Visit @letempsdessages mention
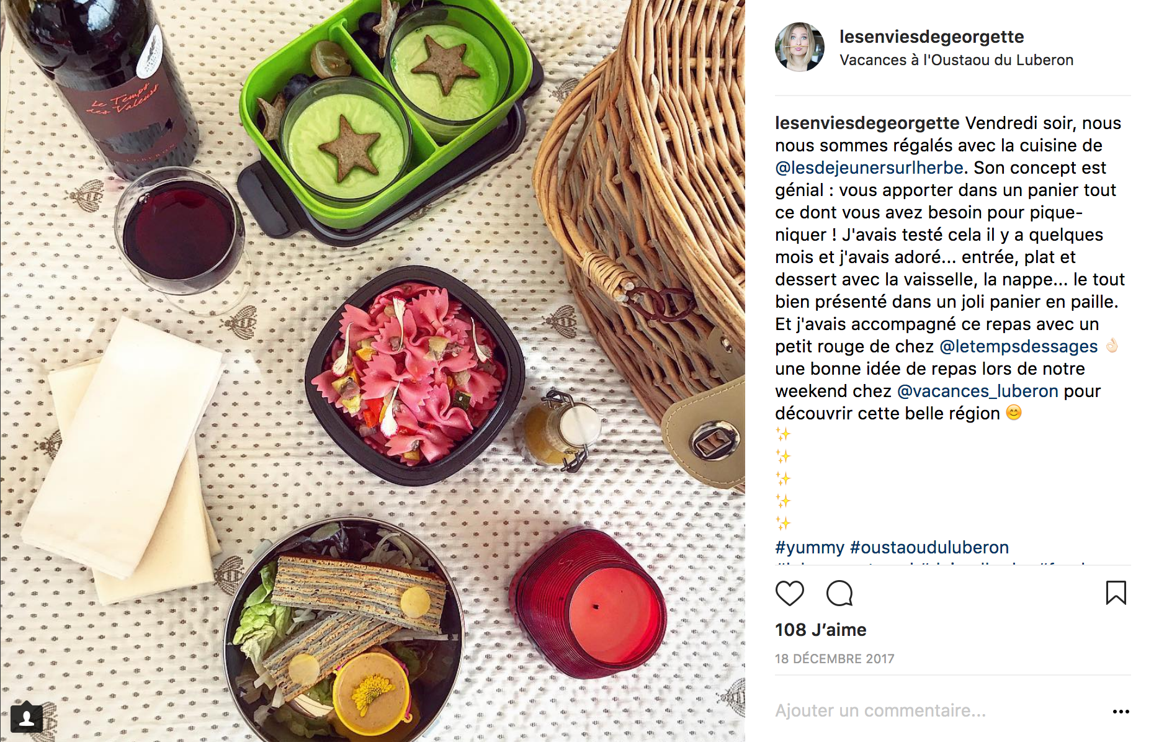1159x742 pixels. (1019, 346)
